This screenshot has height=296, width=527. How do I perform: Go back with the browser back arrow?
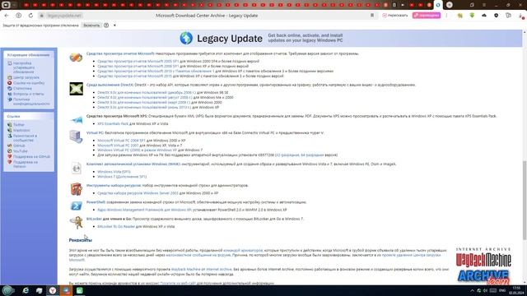(7, 16)
